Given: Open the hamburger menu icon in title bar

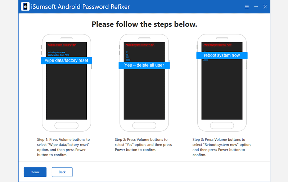Looking at the screenshot, I should tap(247, 6).
